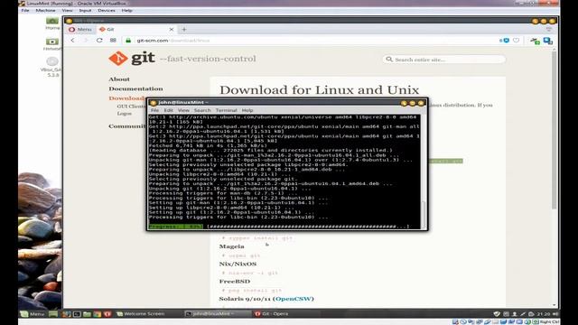
Task: Open terminal File menu
Action: click(x=154, y=110)
